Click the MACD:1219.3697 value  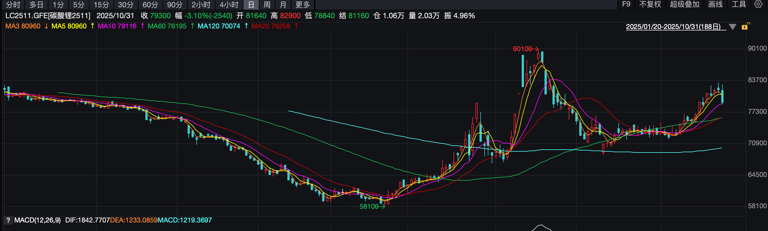pos(185,220)
